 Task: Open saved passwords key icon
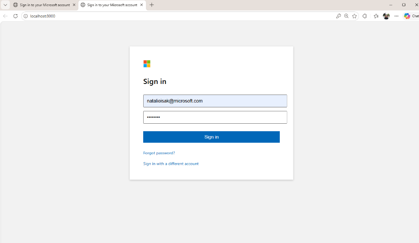click(x=338, y=16)
